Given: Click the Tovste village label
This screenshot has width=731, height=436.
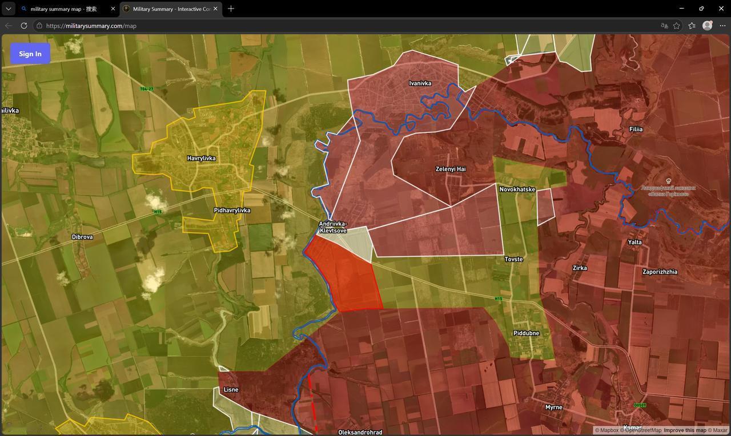Looking at the screenshot, I should 513,259.
